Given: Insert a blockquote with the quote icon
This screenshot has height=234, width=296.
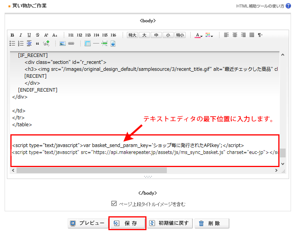Looking at the screenshot, I should pos(37,43).
